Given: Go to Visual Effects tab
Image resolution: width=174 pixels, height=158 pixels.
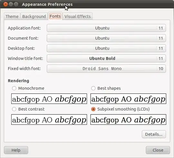Looking at the screenshot, I should [x=77, y=16].
